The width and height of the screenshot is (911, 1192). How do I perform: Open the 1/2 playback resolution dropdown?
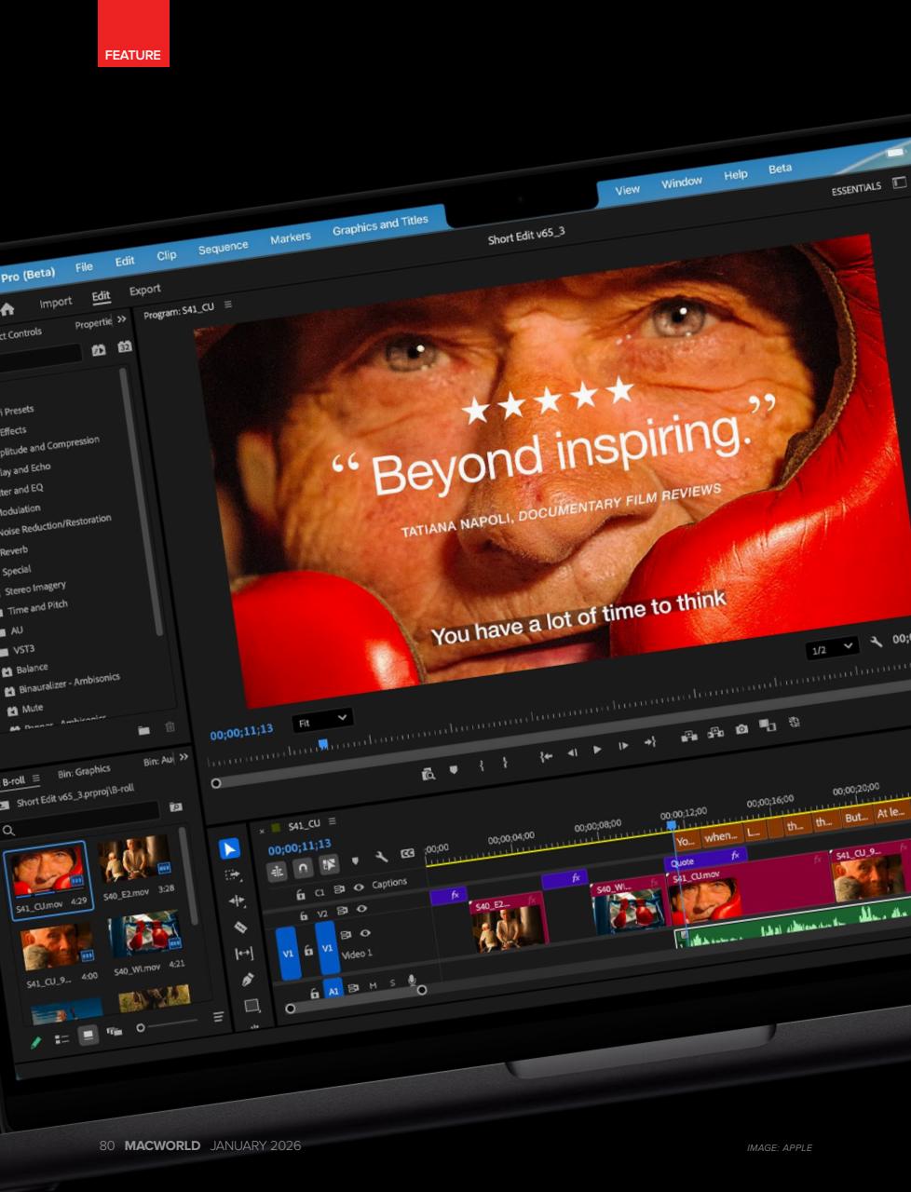[x=832, y=646]
